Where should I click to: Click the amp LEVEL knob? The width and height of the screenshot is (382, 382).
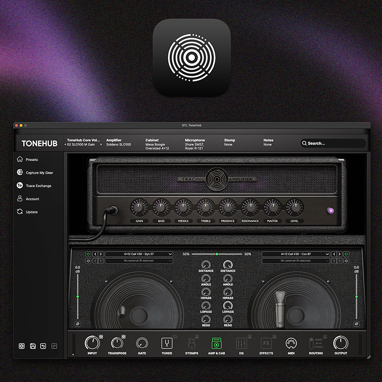coord(295,208)
